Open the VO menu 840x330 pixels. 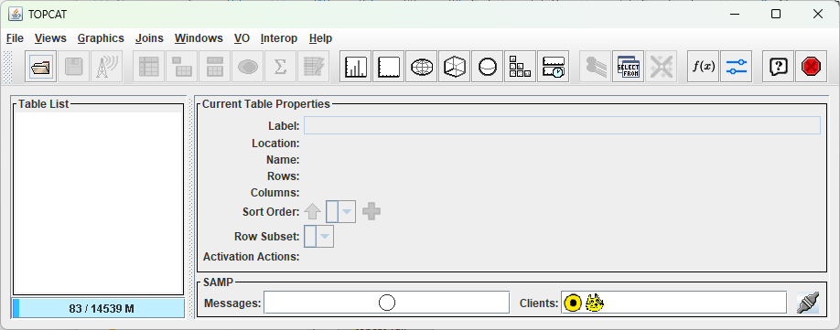pyautogui.click(x=242, y=38)
